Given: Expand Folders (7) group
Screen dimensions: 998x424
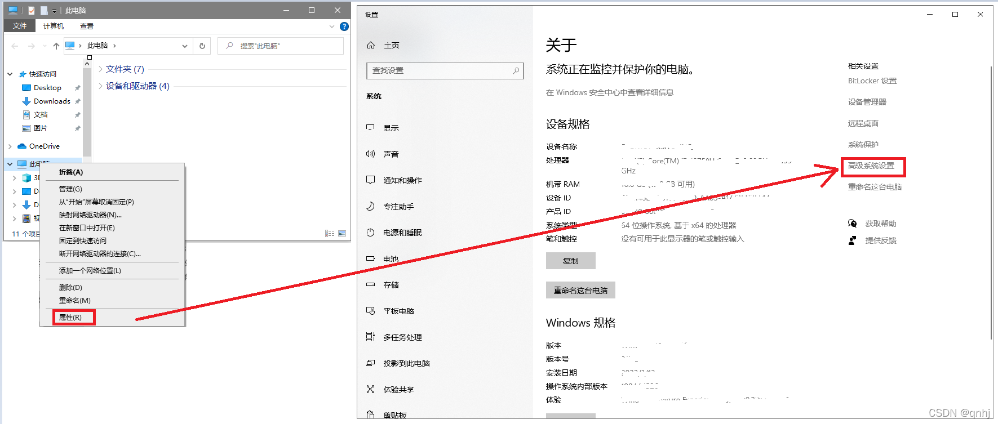Looking at the screenshot, I should (101, 69).
